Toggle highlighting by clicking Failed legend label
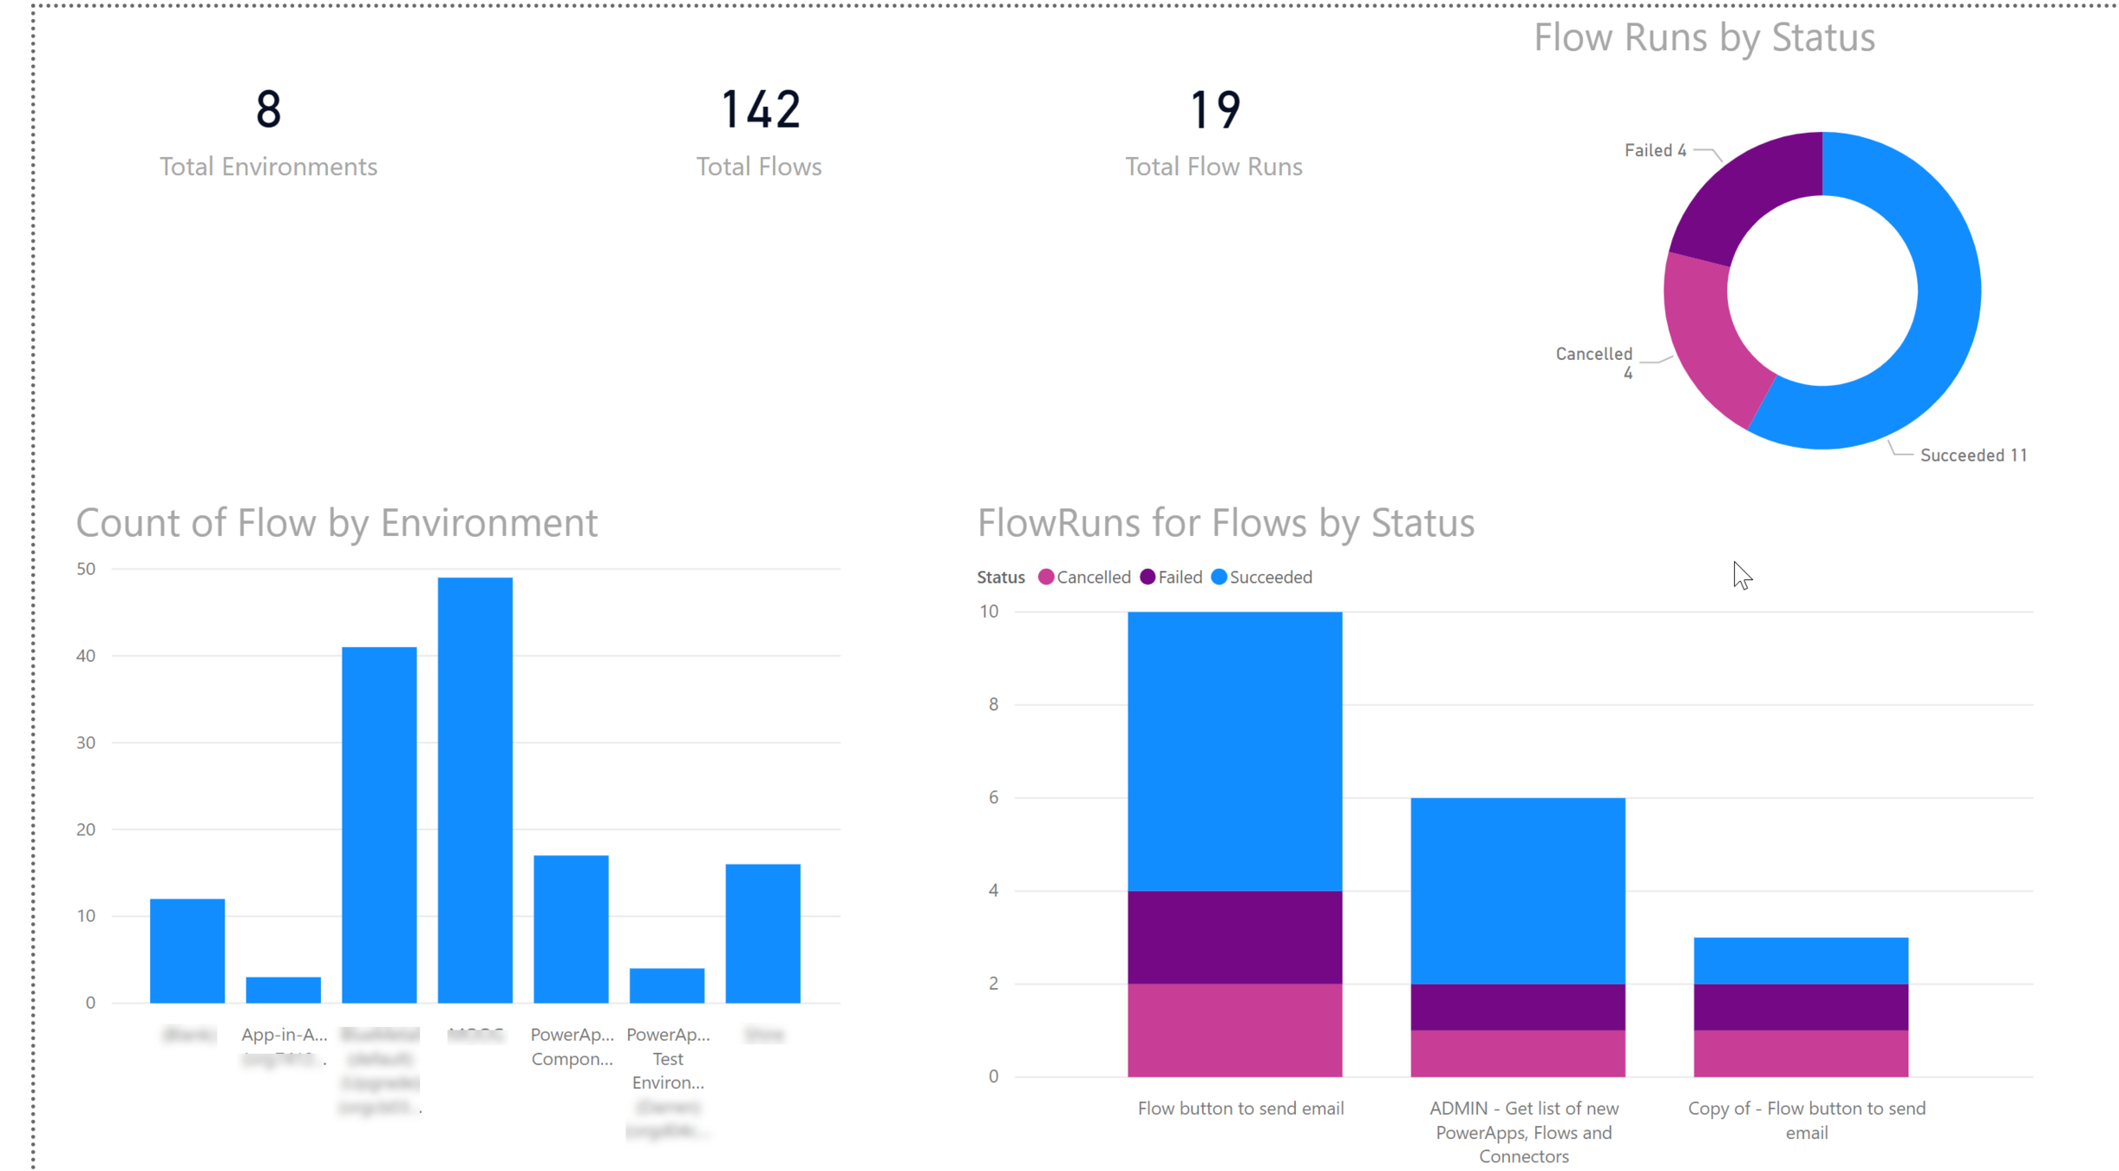 pos(1181,577)
